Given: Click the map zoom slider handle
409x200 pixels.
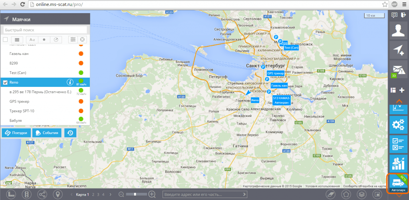Looking at the screenshot, I should (x=135, y=194).
